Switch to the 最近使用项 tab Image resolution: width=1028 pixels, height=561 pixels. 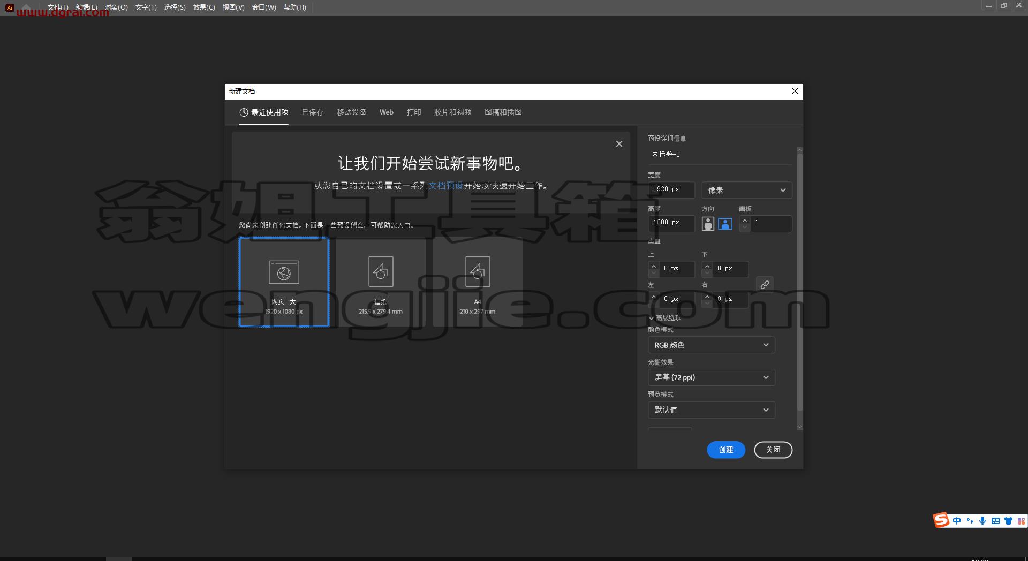[264, 112]
